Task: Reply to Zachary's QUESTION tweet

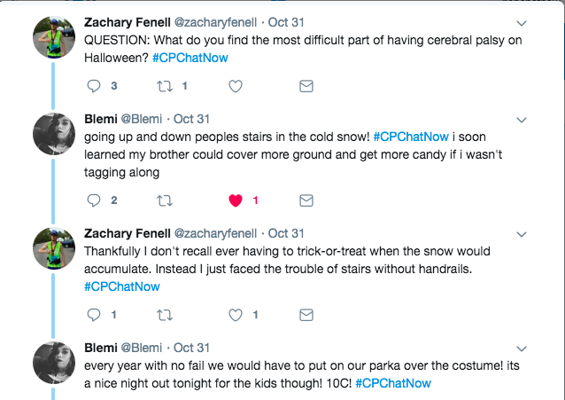Action: point(95,86)
